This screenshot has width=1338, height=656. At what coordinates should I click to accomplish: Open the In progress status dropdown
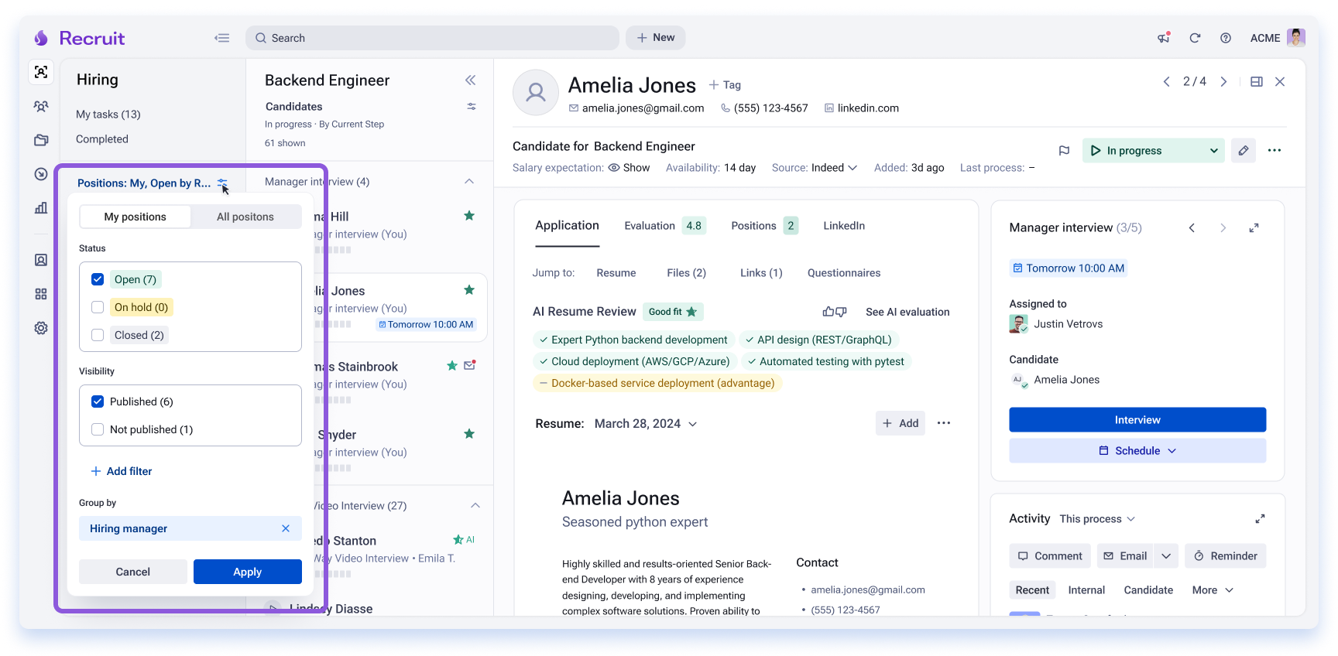[1153, 150]
